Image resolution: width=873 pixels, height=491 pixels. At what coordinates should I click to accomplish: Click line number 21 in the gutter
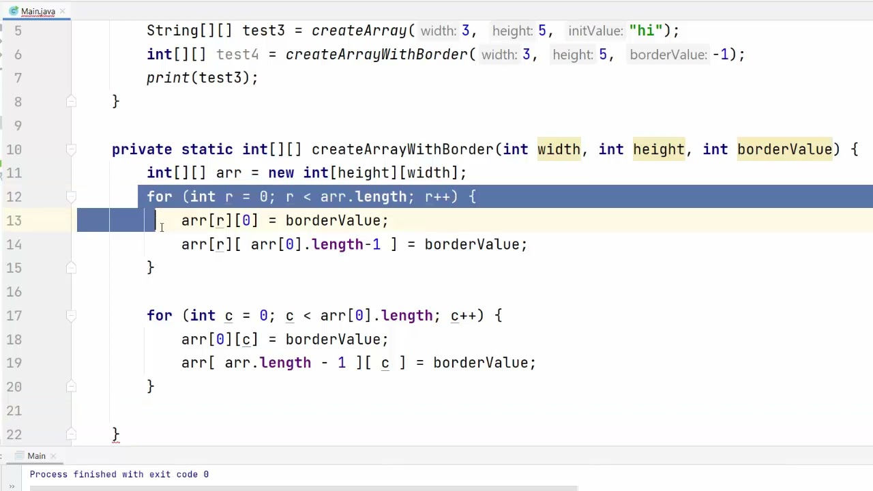(14, 411)
